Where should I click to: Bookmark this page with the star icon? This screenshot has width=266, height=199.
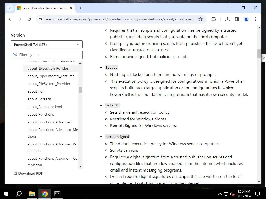[x=201, y=19]
